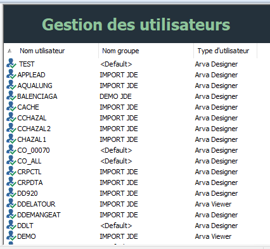Sort by the Nom utilisateur column header
270x249 pixels.
point(42,51)
